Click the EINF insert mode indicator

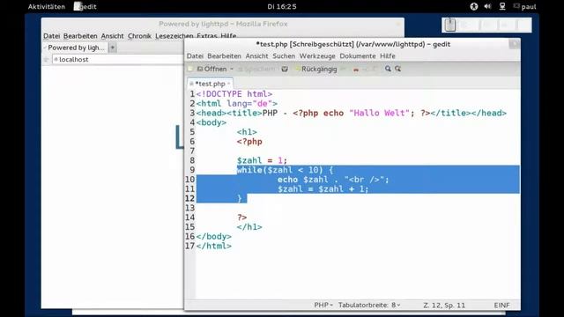pos(501,306)
